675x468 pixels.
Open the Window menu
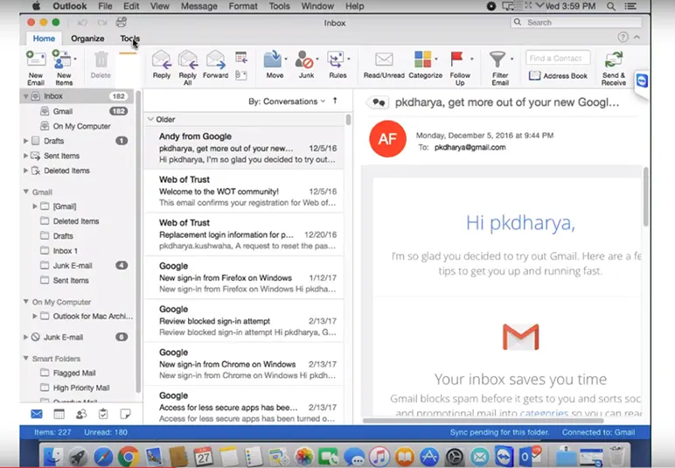pyautogui.click(x=317, y=6)
